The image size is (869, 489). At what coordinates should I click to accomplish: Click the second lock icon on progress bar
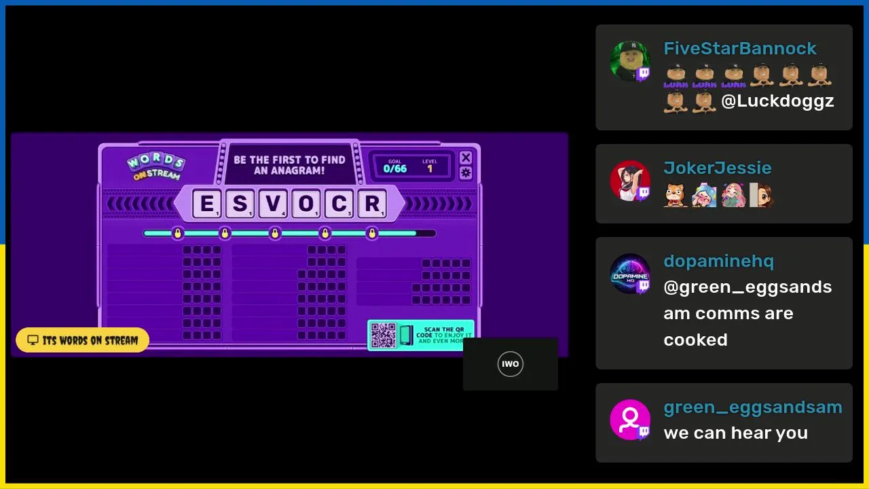[x=225, y=234]
